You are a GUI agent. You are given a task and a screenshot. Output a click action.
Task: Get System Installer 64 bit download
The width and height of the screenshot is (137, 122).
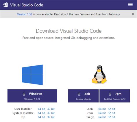point(42,113)
